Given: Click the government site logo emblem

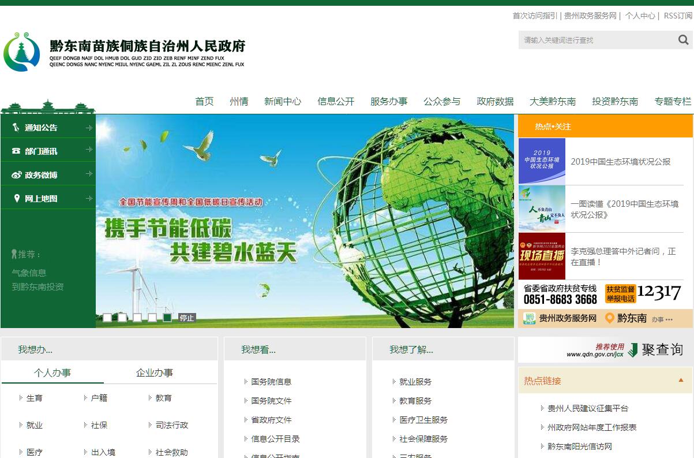Looking at the screenshot, I should coord(21,52).
